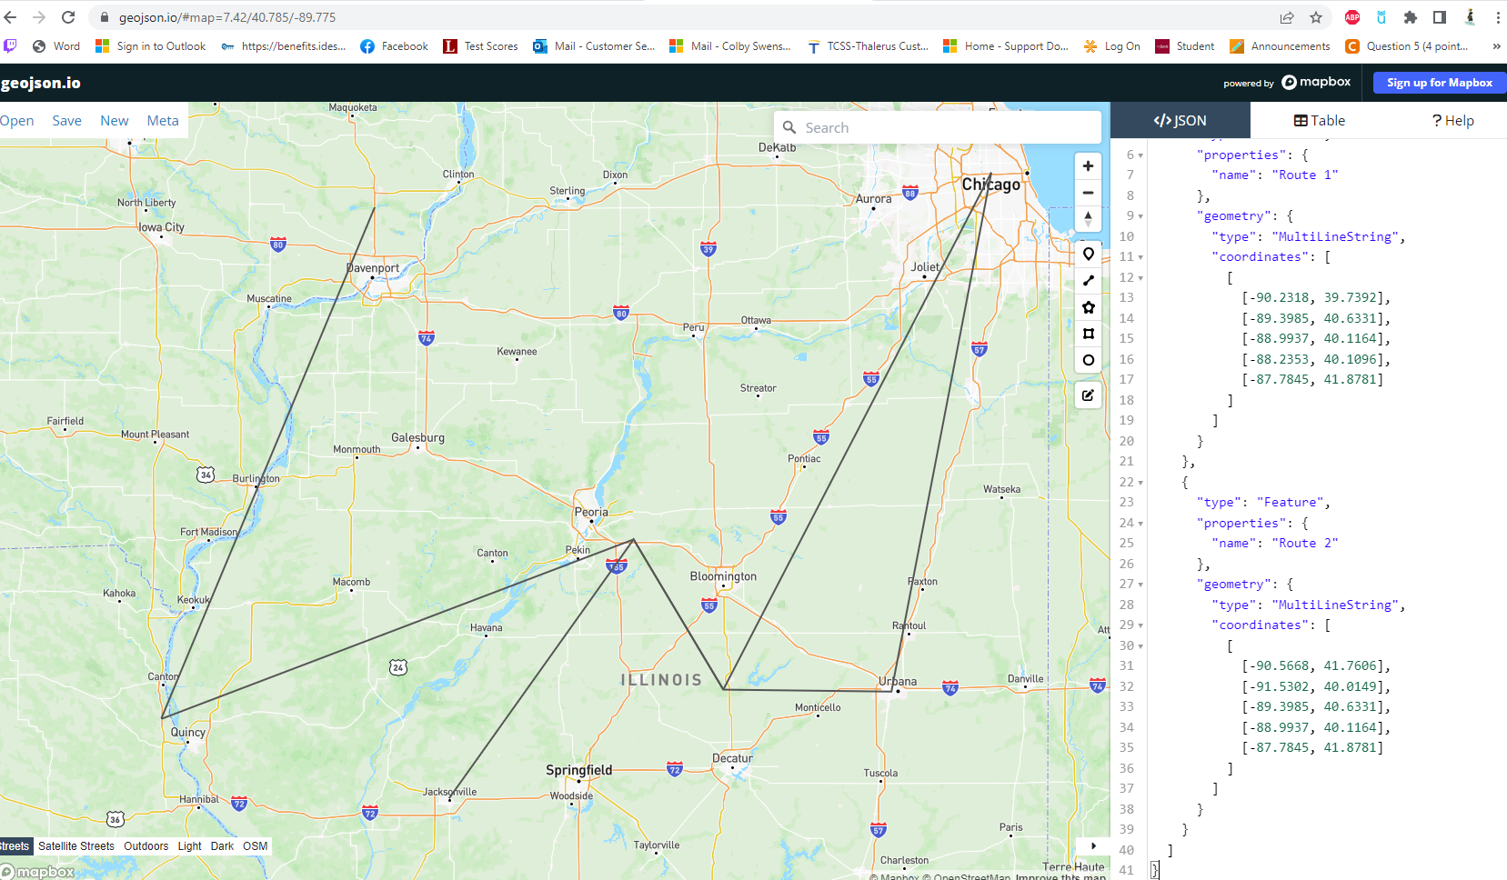
Task: Reload the geojson.io page
Action: (x=68, y=17)
